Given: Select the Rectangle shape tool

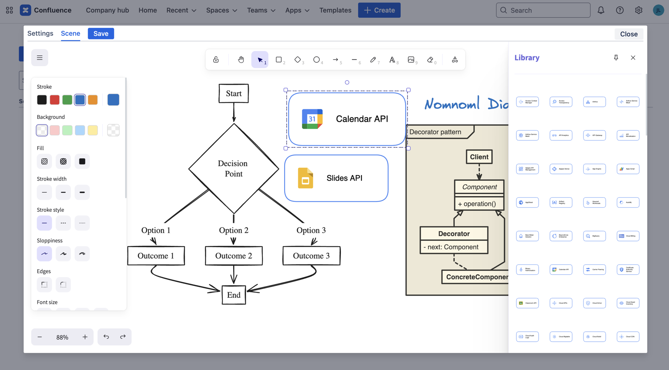Looking at the screenshot, I should [x=279, y=60].
